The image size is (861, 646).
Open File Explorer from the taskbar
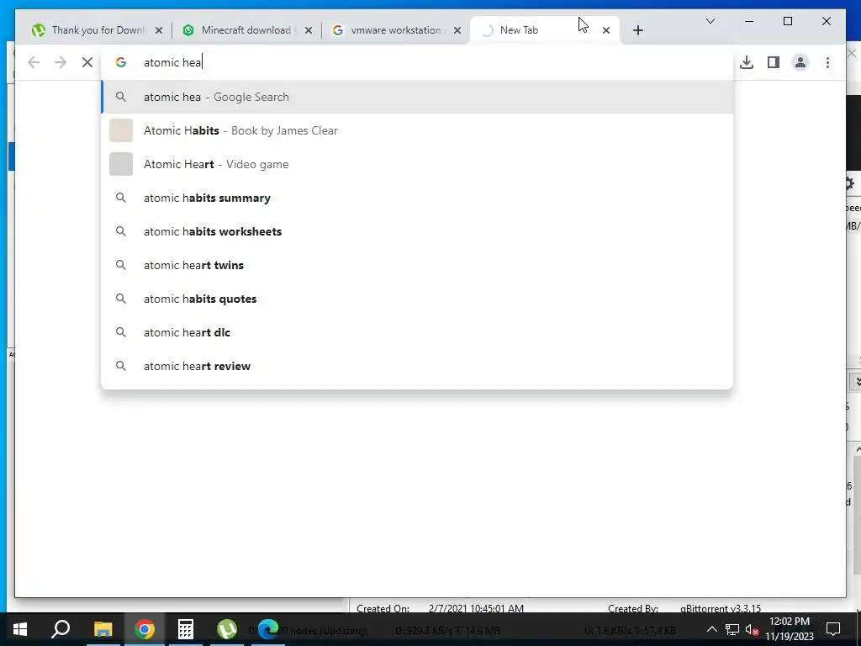pos(103,629)
